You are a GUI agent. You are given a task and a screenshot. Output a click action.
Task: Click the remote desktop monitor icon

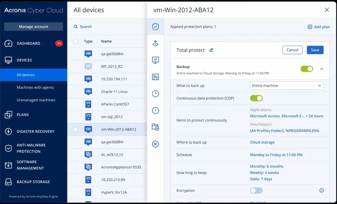156,60
